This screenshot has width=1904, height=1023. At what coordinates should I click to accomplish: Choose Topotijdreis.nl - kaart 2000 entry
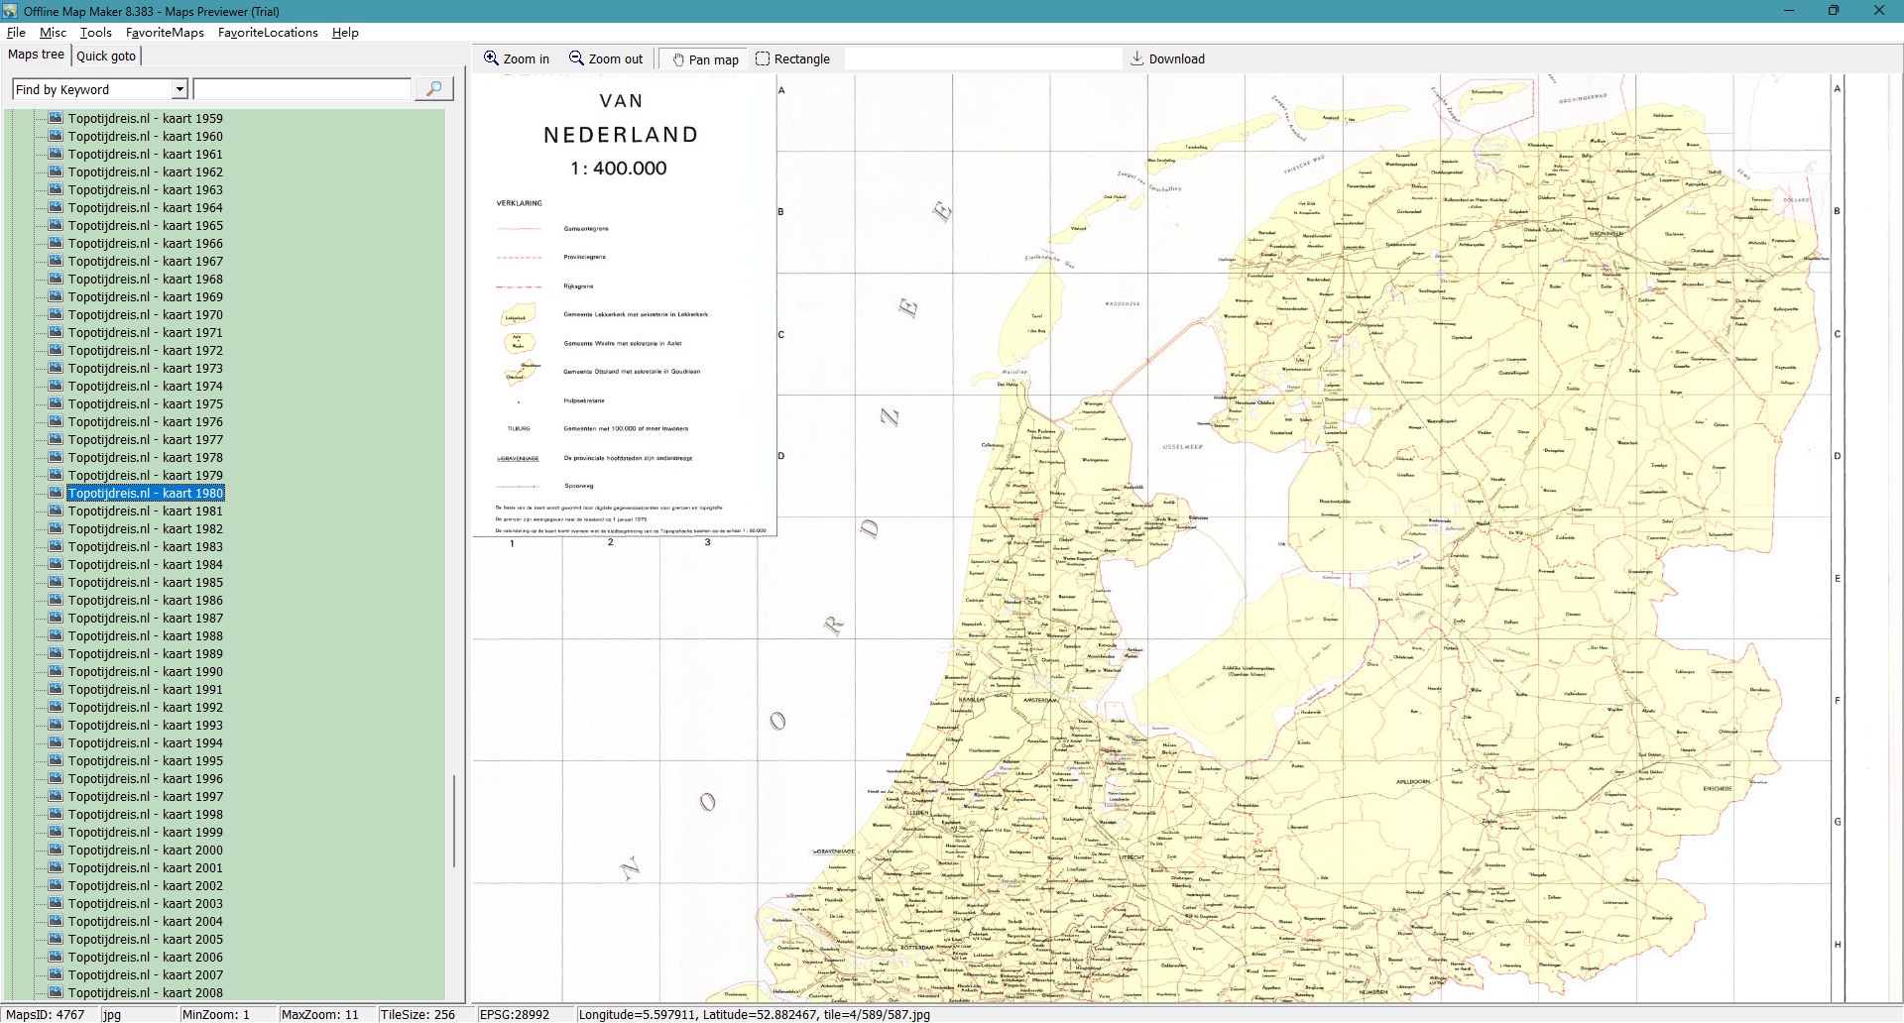pos(145,850)
